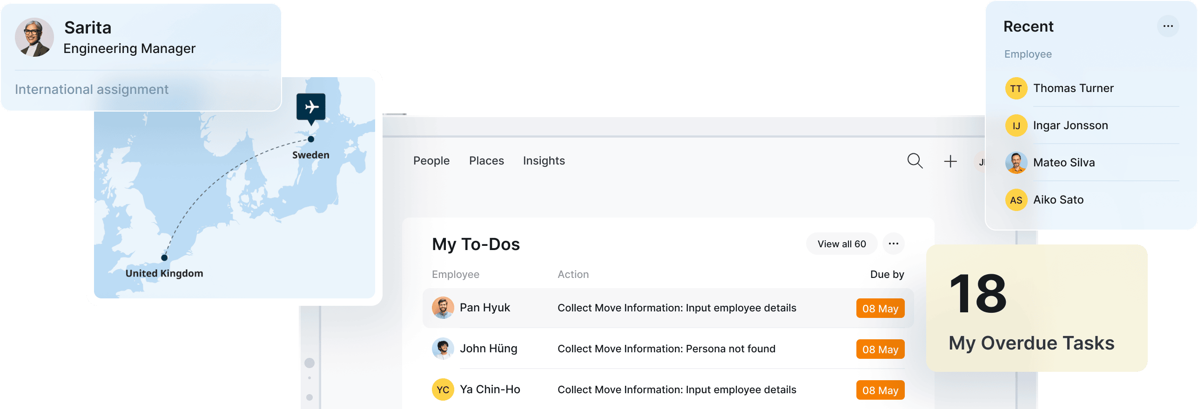This screenshot has height=409, width=1198.
Task: Open the My To-Dos options menu
Action: tap(893, 244)
